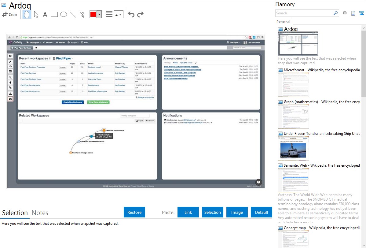
Task: Focus the Flamory Search field
Action: tap(304, 13)
